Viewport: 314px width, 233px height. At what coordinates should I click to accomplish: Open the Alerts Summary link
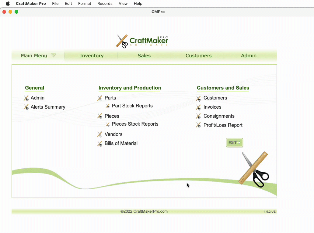(48, 107)
